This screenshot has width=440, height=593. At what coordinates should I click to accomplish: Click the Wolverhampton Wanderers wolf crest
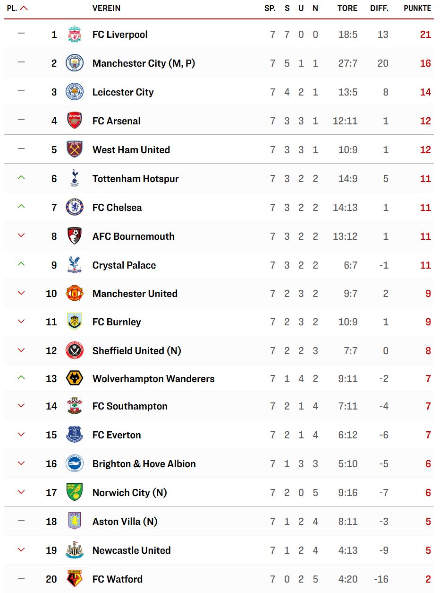tap(75, 378)
